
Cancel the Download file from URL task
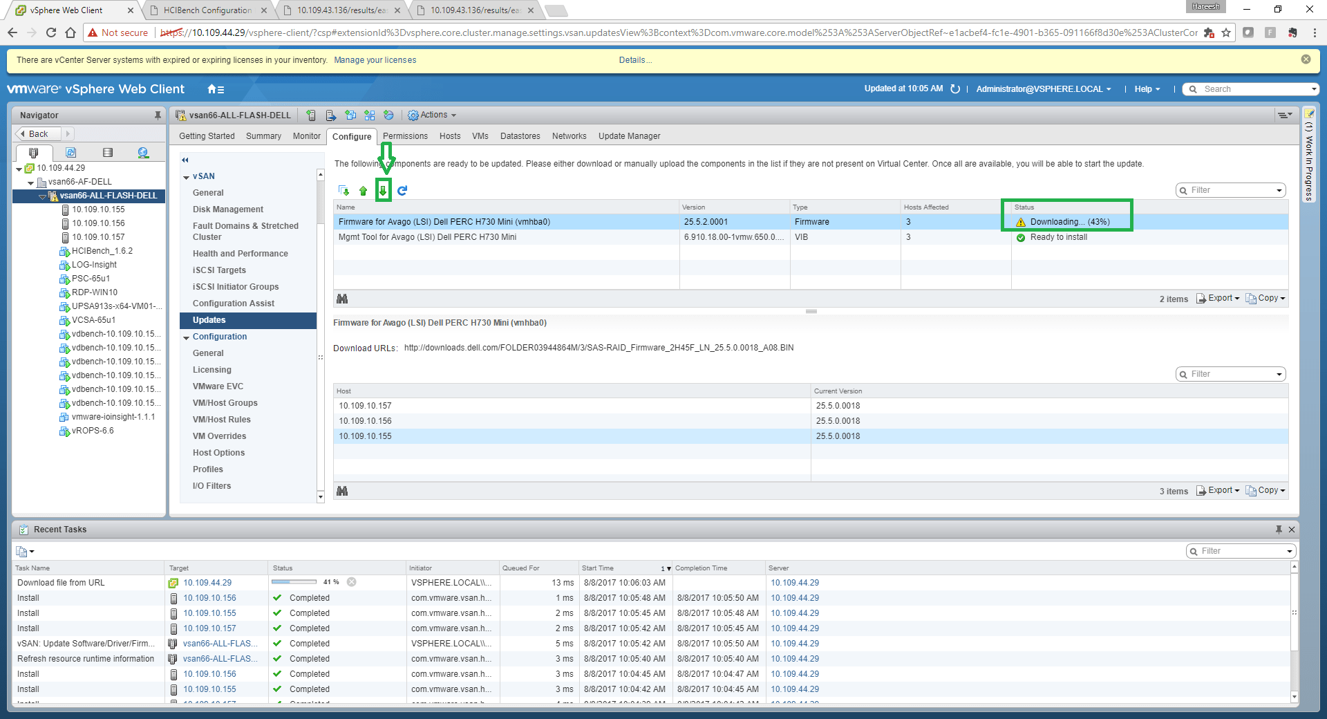point(352,582)
